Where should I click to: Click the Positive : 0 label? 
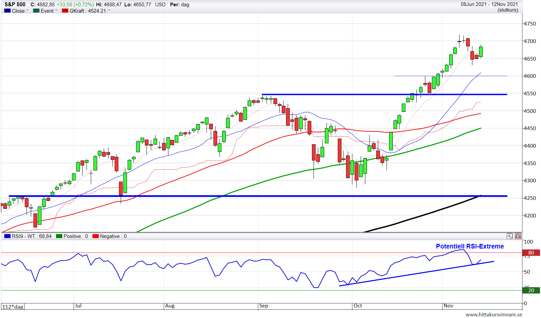click(76, 236)
